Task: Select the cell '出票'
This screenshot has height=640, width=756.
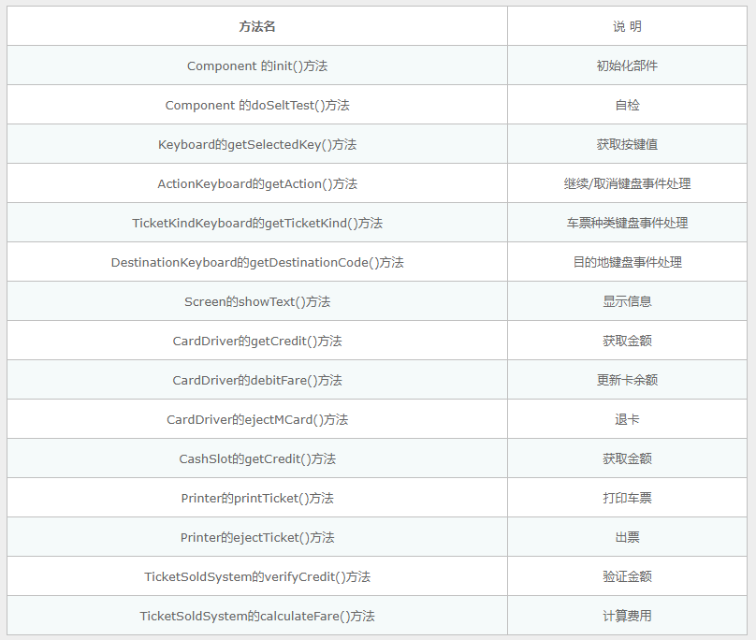Action: tap(627, 537)
